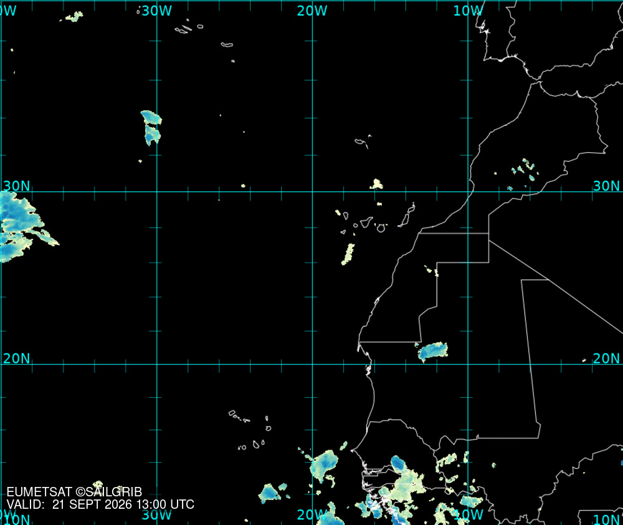Click the 20N label on right edge

tap(606, 359)
